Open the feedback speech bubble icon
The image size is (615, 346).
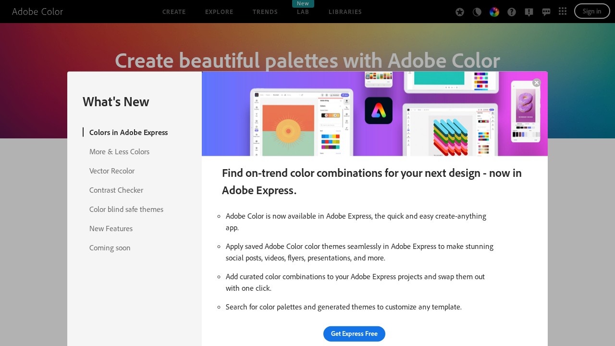pyautogui.click(x=546, y=12)
